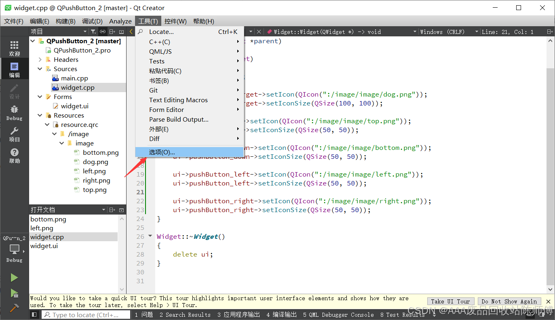Collapse the QPushButton_2 [master] project node
555x320 pixels.
point(33,41)
